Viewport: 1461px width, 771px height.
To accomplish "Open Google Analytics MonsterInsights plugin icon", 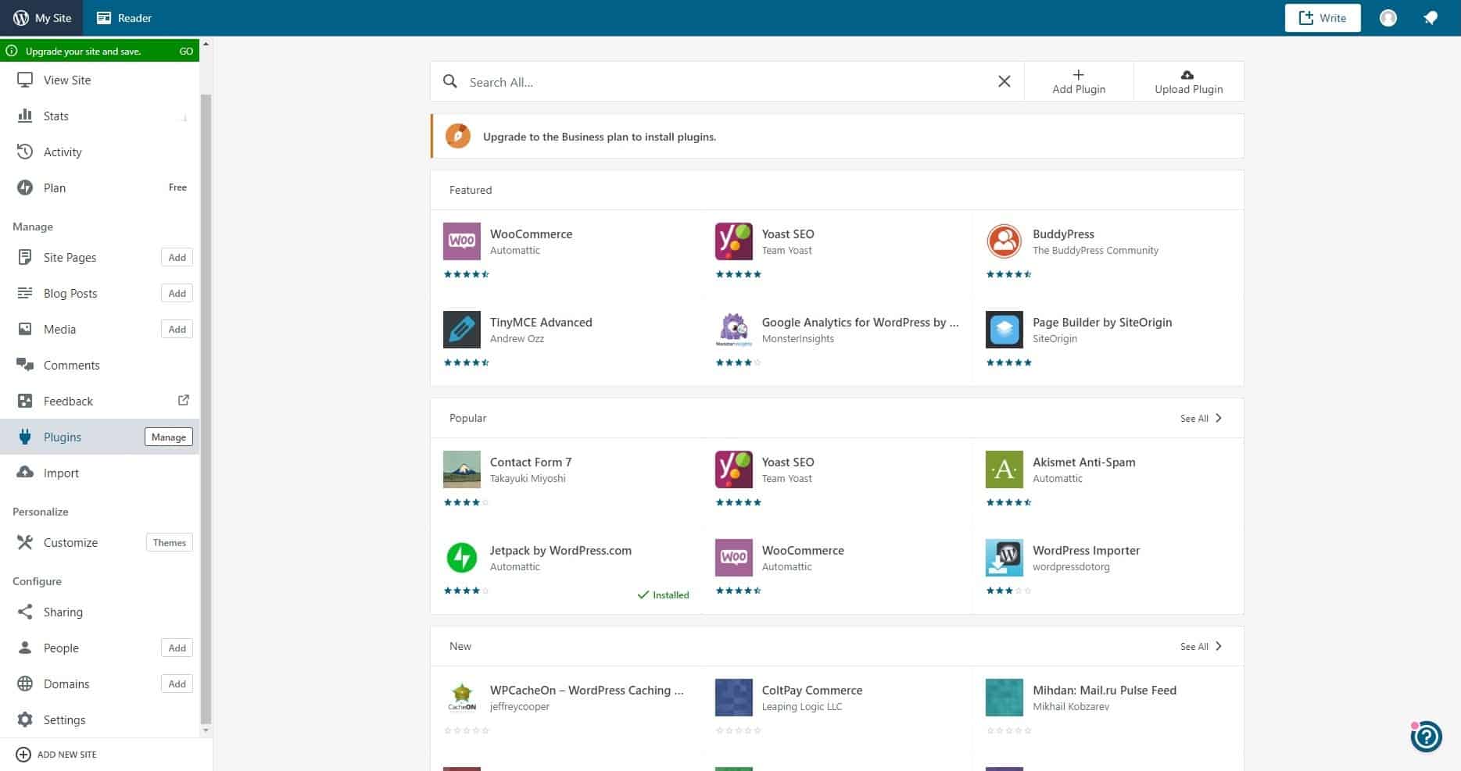I will click(x=734, y=330).
